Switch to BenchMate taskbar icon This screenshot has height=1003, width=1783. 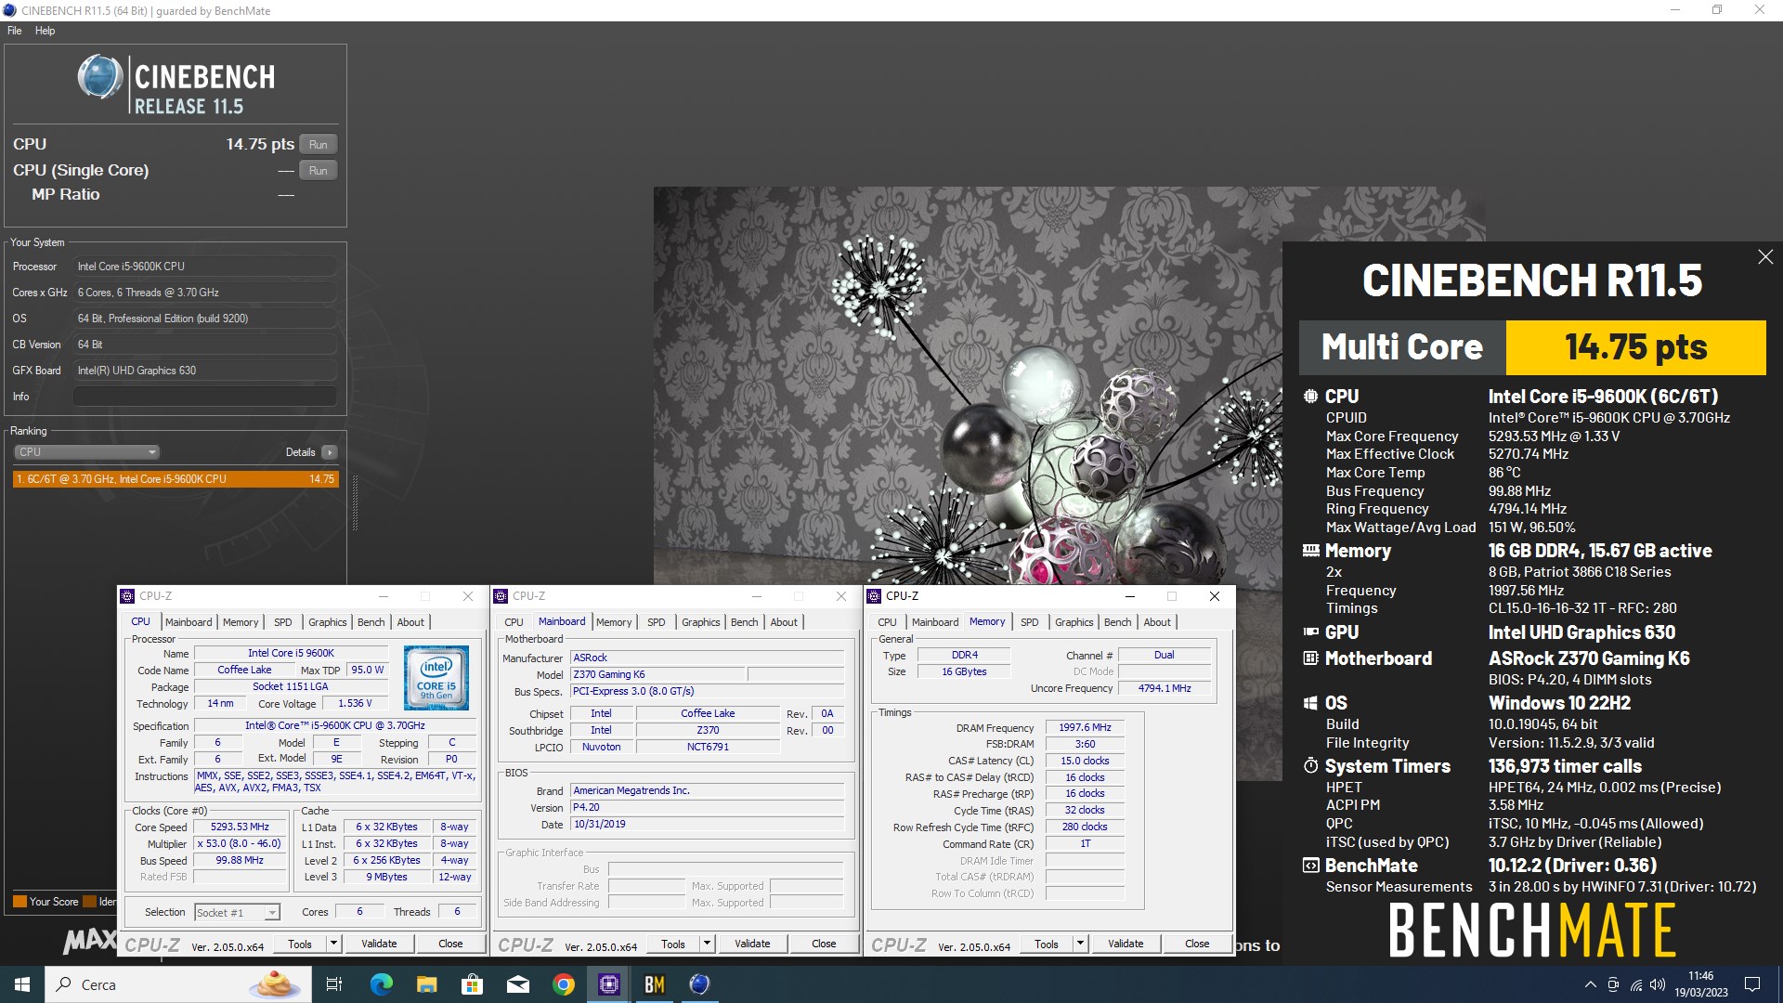655,984
